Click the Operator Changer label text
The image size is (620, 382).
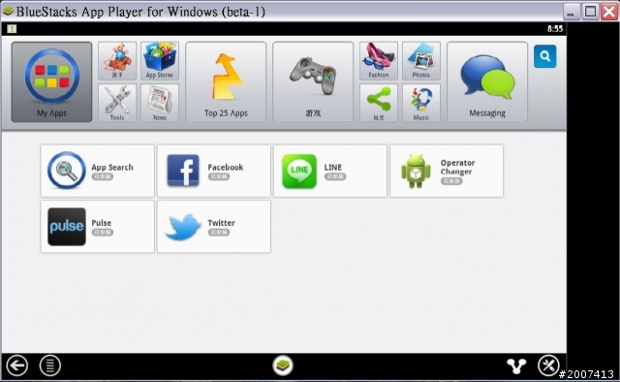(457, 167)
